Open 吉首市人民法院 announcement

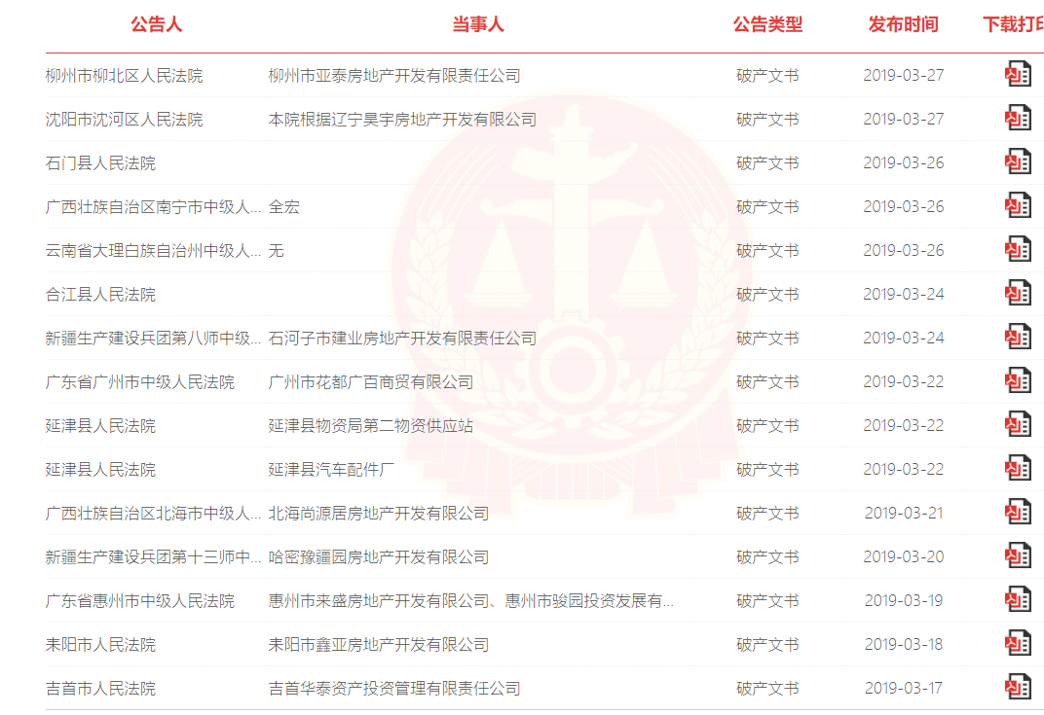click(x=100, y=689)
